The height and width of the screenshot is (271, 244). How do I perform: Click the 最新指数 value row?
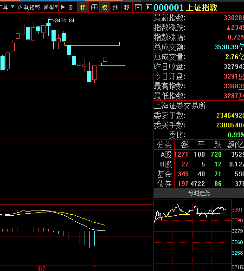[199, 18]
